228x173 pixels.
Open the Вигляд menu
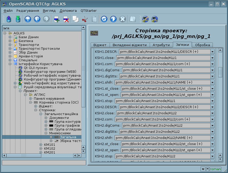pyautogui.click(x=49, y=11)
